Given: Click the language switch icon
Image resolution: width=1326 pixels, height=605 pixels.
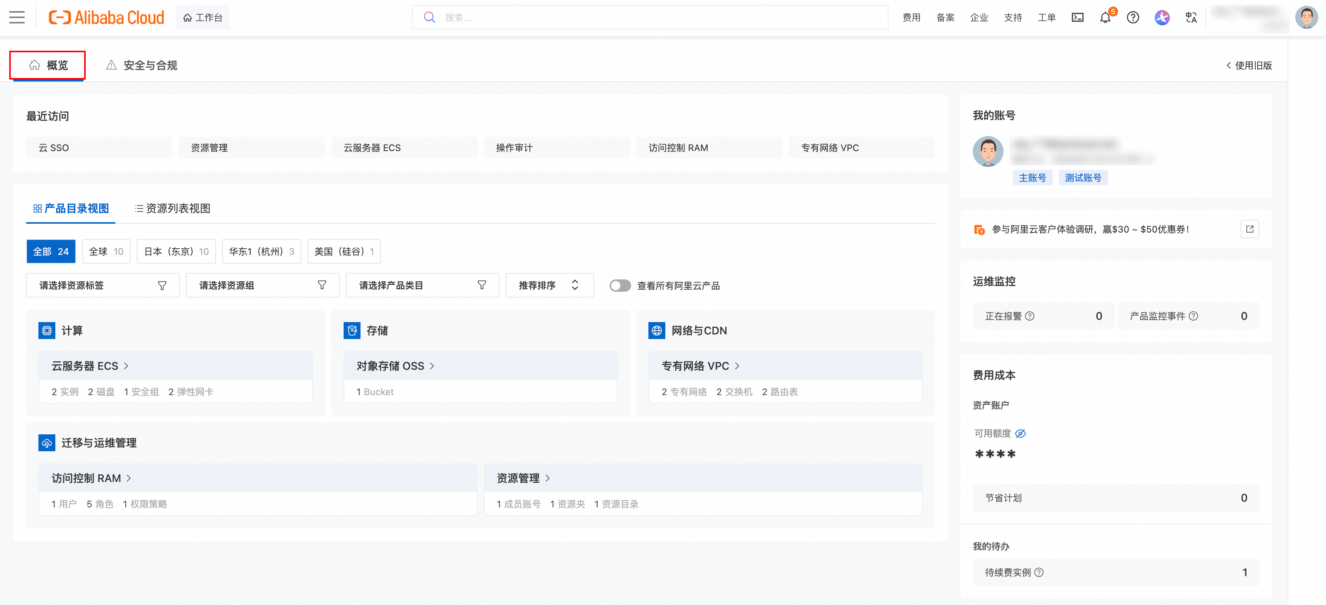Looking at the screenshot, I should 1191,18.
